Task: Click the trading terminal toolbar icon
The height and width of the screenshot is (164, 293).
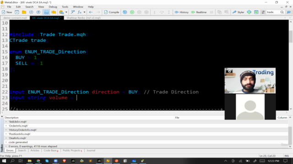Action: point(61,12)
